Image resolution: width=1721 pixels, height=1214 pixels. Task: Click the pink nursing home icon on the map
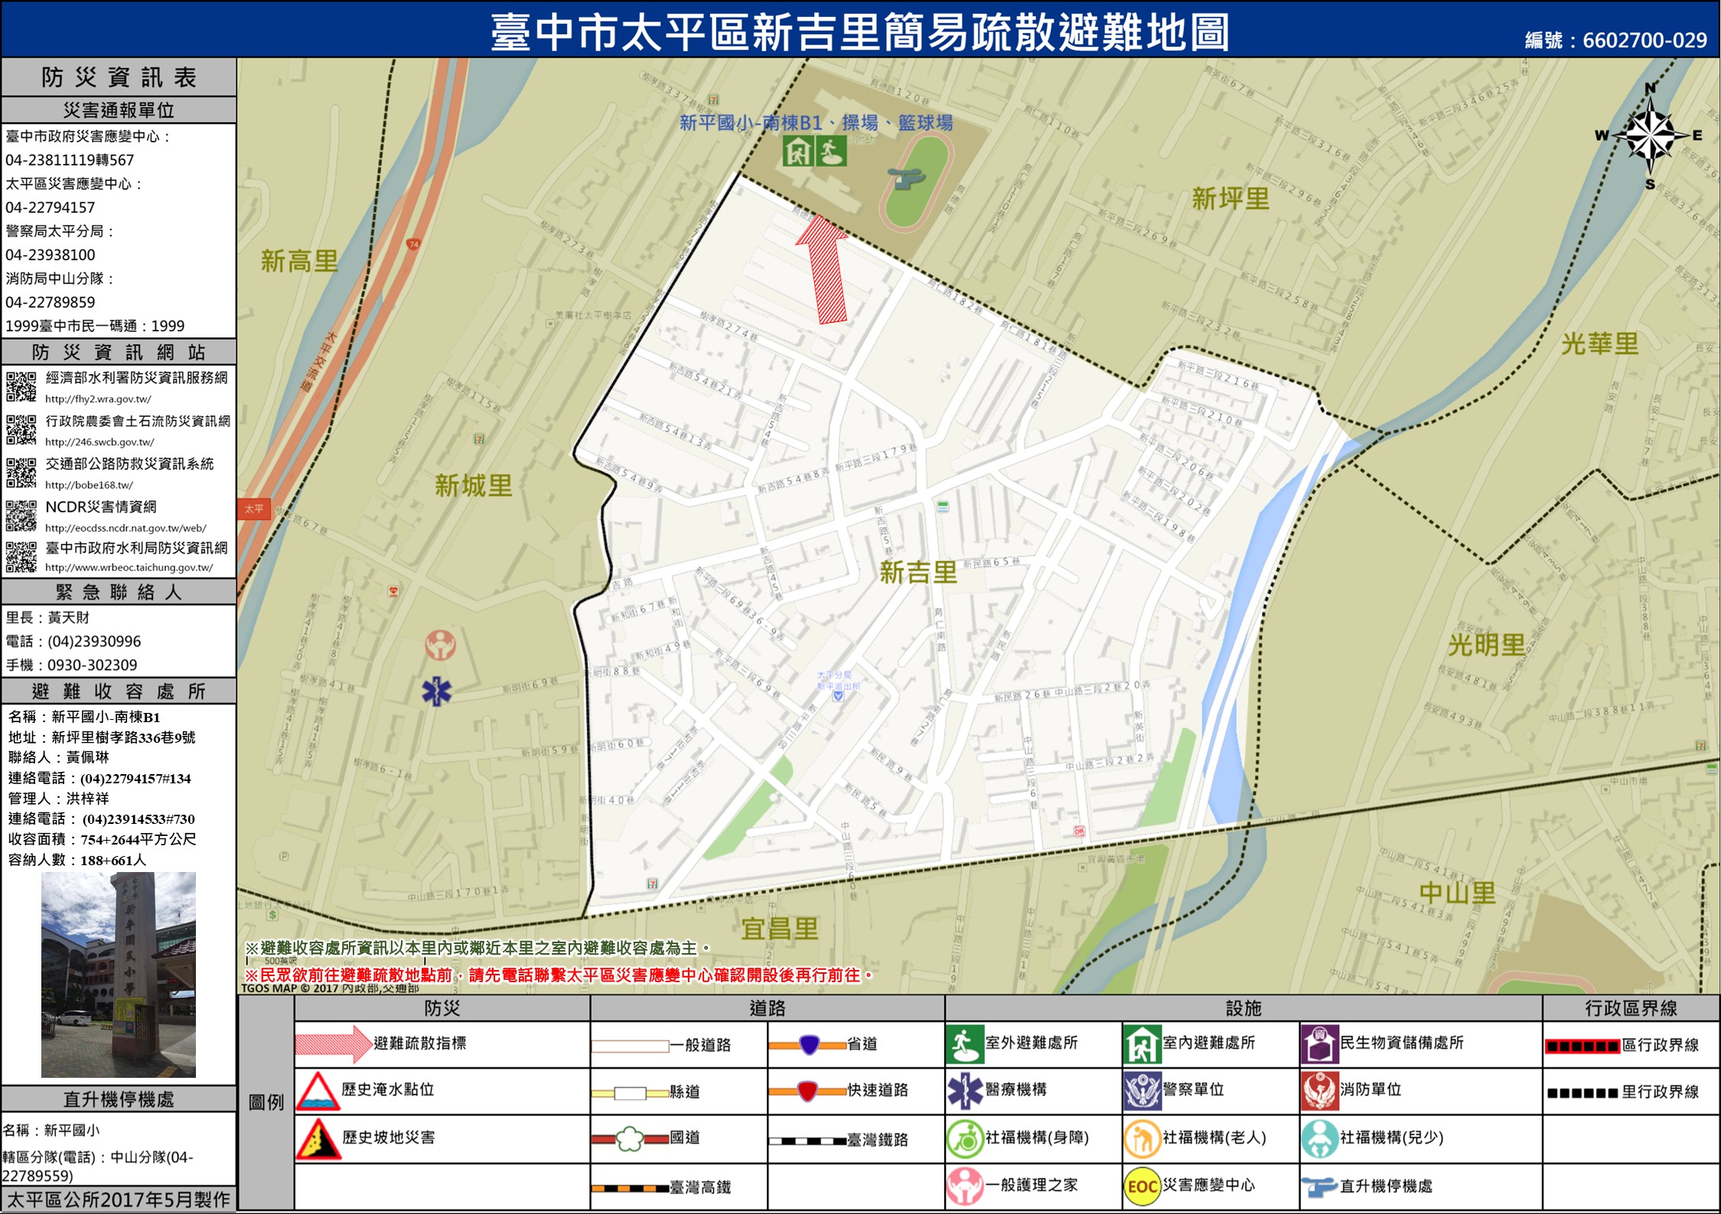440,646
